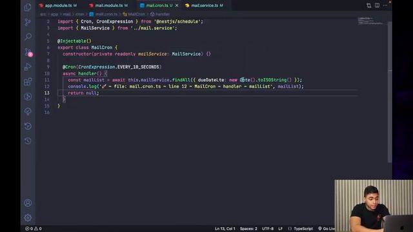Change indentation via Spaces: 2
The height and width of the screenshot is (232, 413).
click(248, 229)
